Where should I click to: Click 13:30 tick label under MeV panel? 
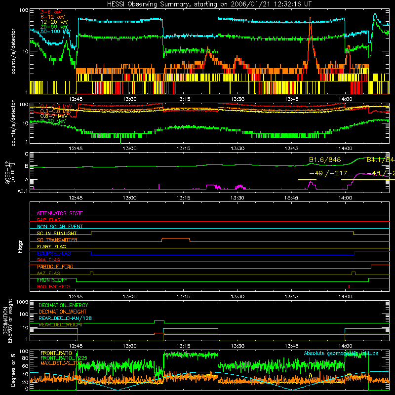coord(237,149)
